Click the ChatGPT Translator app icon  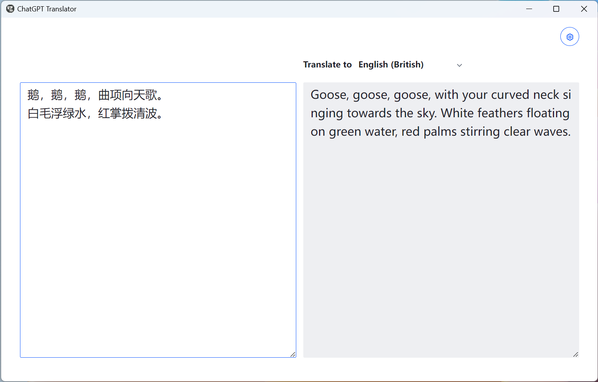click(10, 9)
